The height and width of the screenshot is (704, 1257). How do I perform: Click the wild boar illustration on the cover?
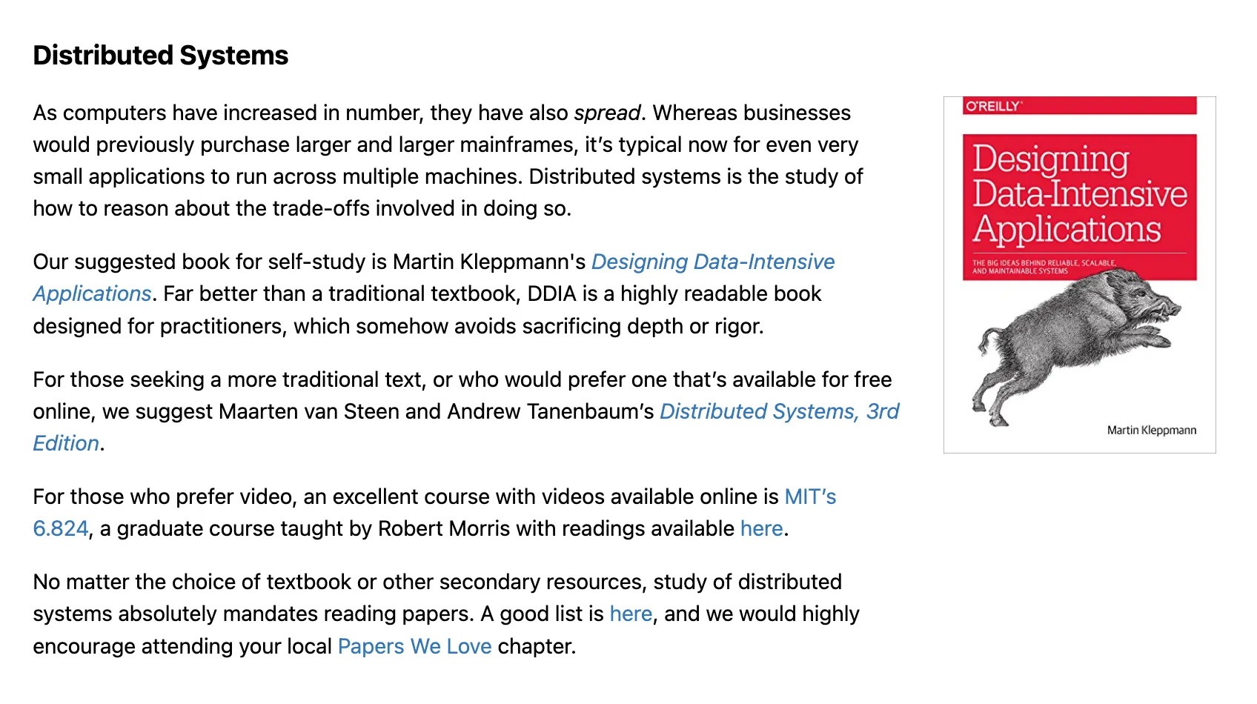click(1075, 341)
